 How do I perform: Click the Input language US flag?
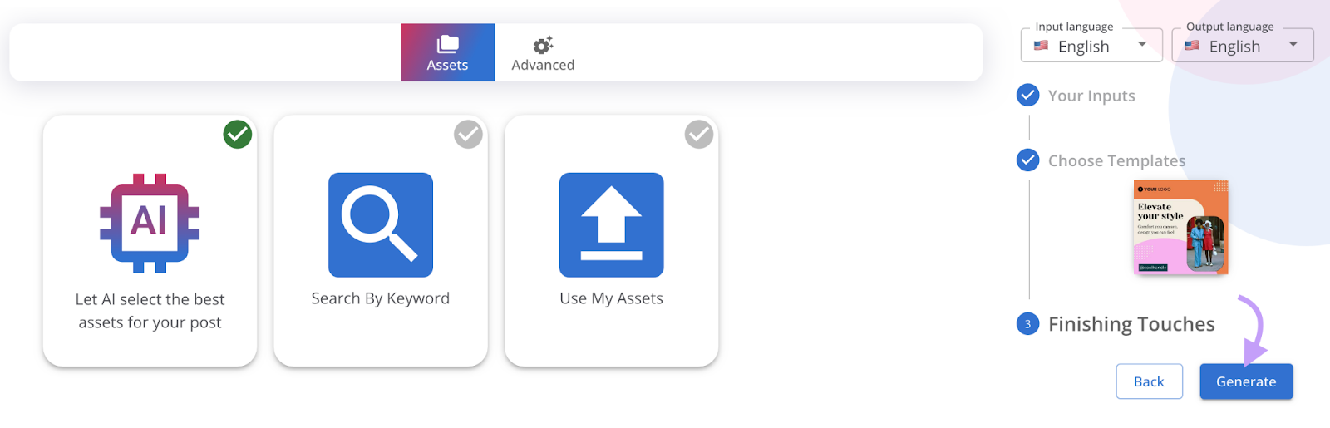pos(1041,46)
